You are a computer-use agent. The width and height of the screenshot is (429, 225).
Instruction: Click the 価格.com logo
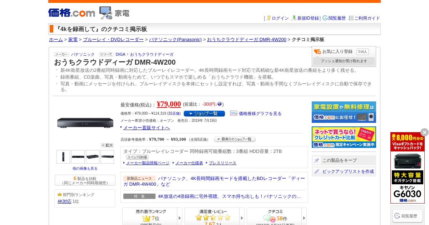pos(71,13)
